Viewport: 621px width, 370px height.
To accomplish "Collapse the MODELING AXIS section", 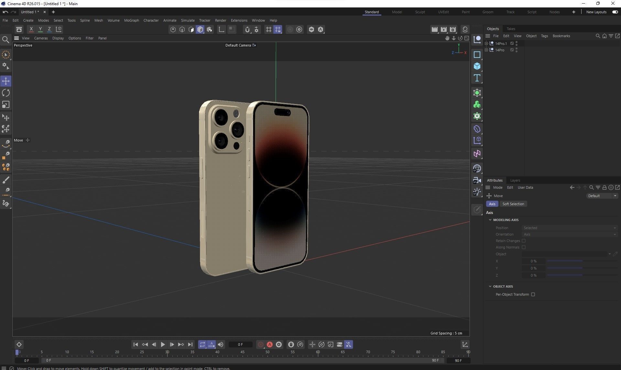I will [x=490, y=220].
